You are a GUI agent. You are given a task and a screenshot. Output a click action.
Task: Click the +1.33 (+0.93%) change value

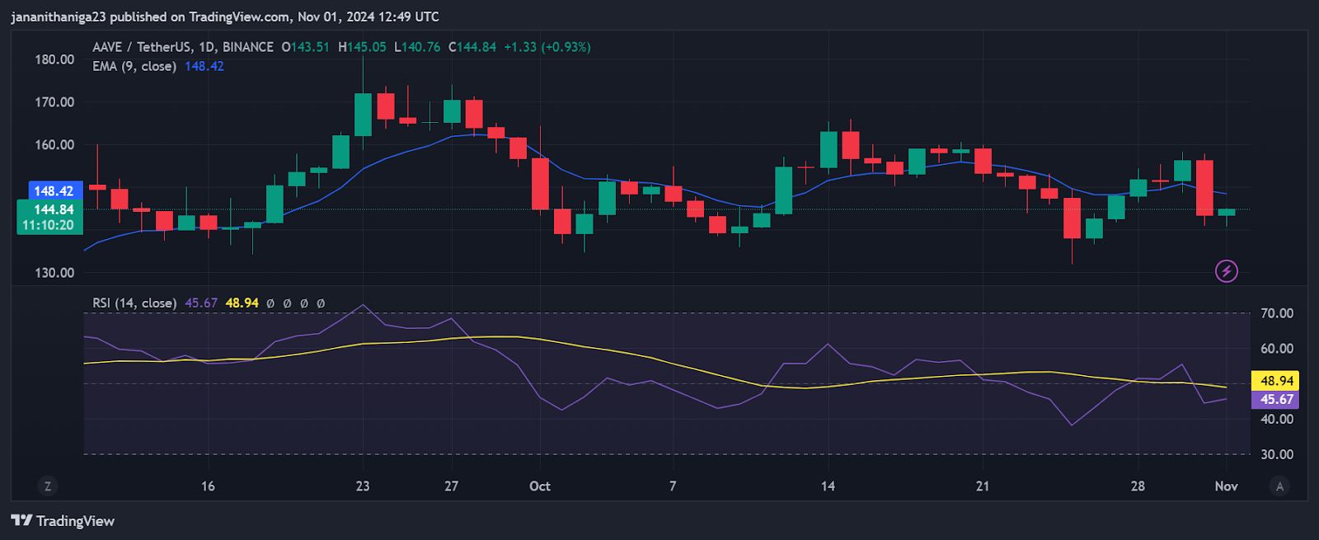[547, 47]
